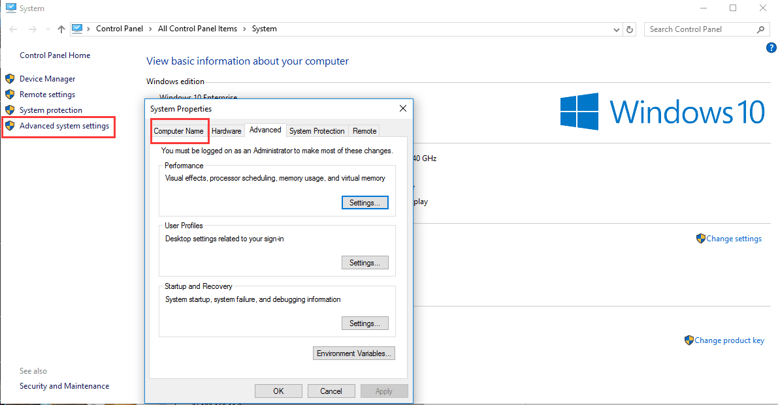Image resolution: width=778 pixels, height=405 pixels.
Task: Go up one level with the up arrow
Action: pos(61,30)
